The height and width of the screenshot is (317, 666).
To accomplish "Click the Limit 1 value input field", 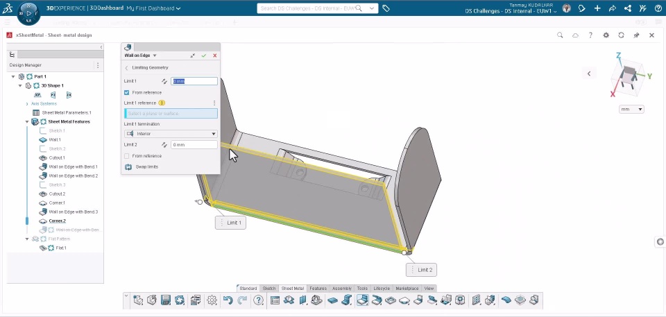I will coord(194,81).
